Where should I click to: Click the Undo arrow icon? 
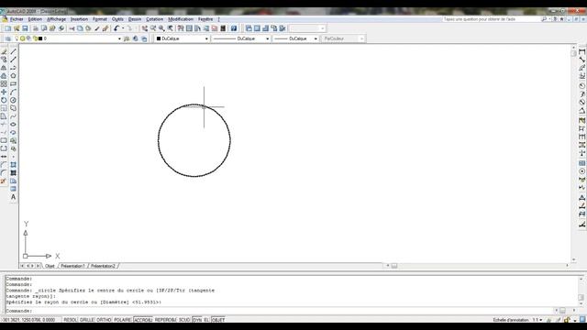tap(116, 28)
